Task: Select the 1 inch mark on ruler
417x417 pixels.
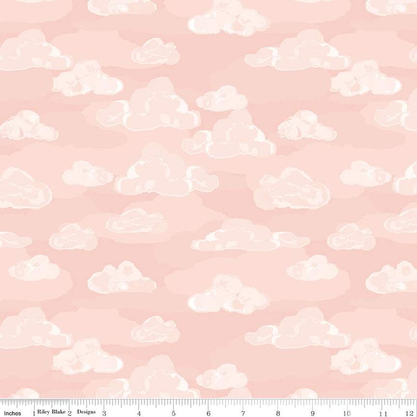Action: pyautogui.click(x=34, y=413)
